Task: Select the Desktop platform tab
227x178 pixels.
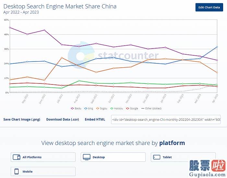Action: 113,157
